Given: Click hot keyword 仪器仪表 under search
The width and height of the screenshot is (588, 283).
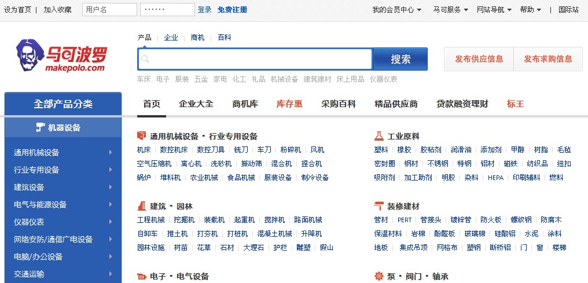Looking at the screenshot, I should [x=383, y=79].
